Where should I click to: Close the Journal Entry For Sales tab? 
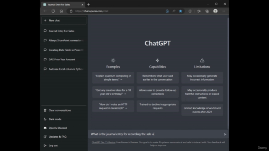coord(82,5)
